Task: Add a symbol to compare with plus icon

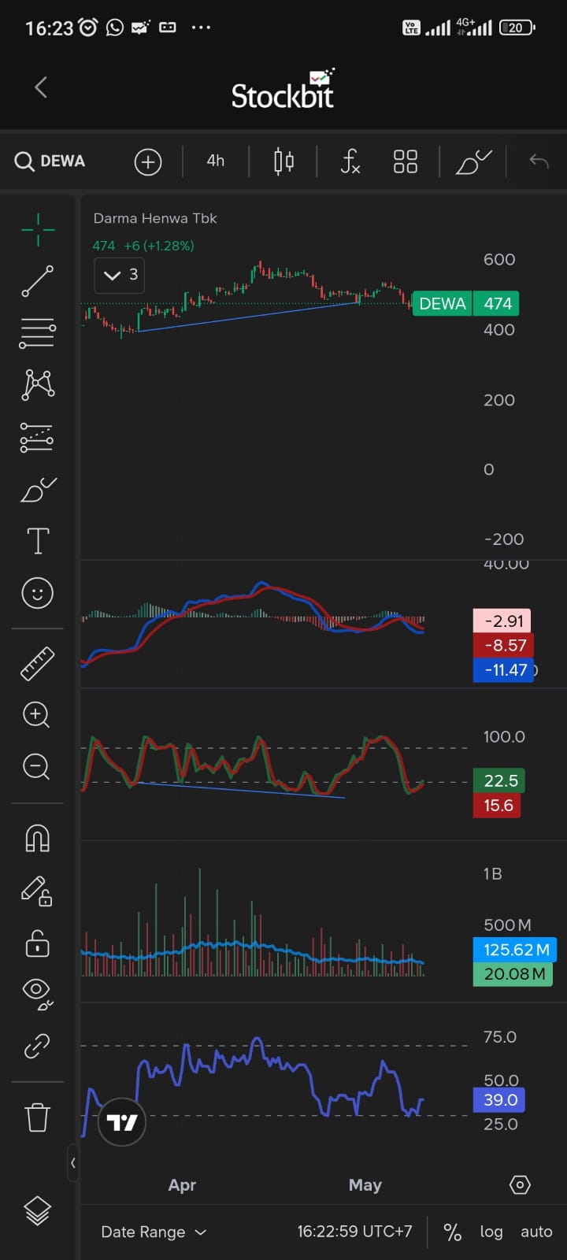Action: tap(148, 161)
